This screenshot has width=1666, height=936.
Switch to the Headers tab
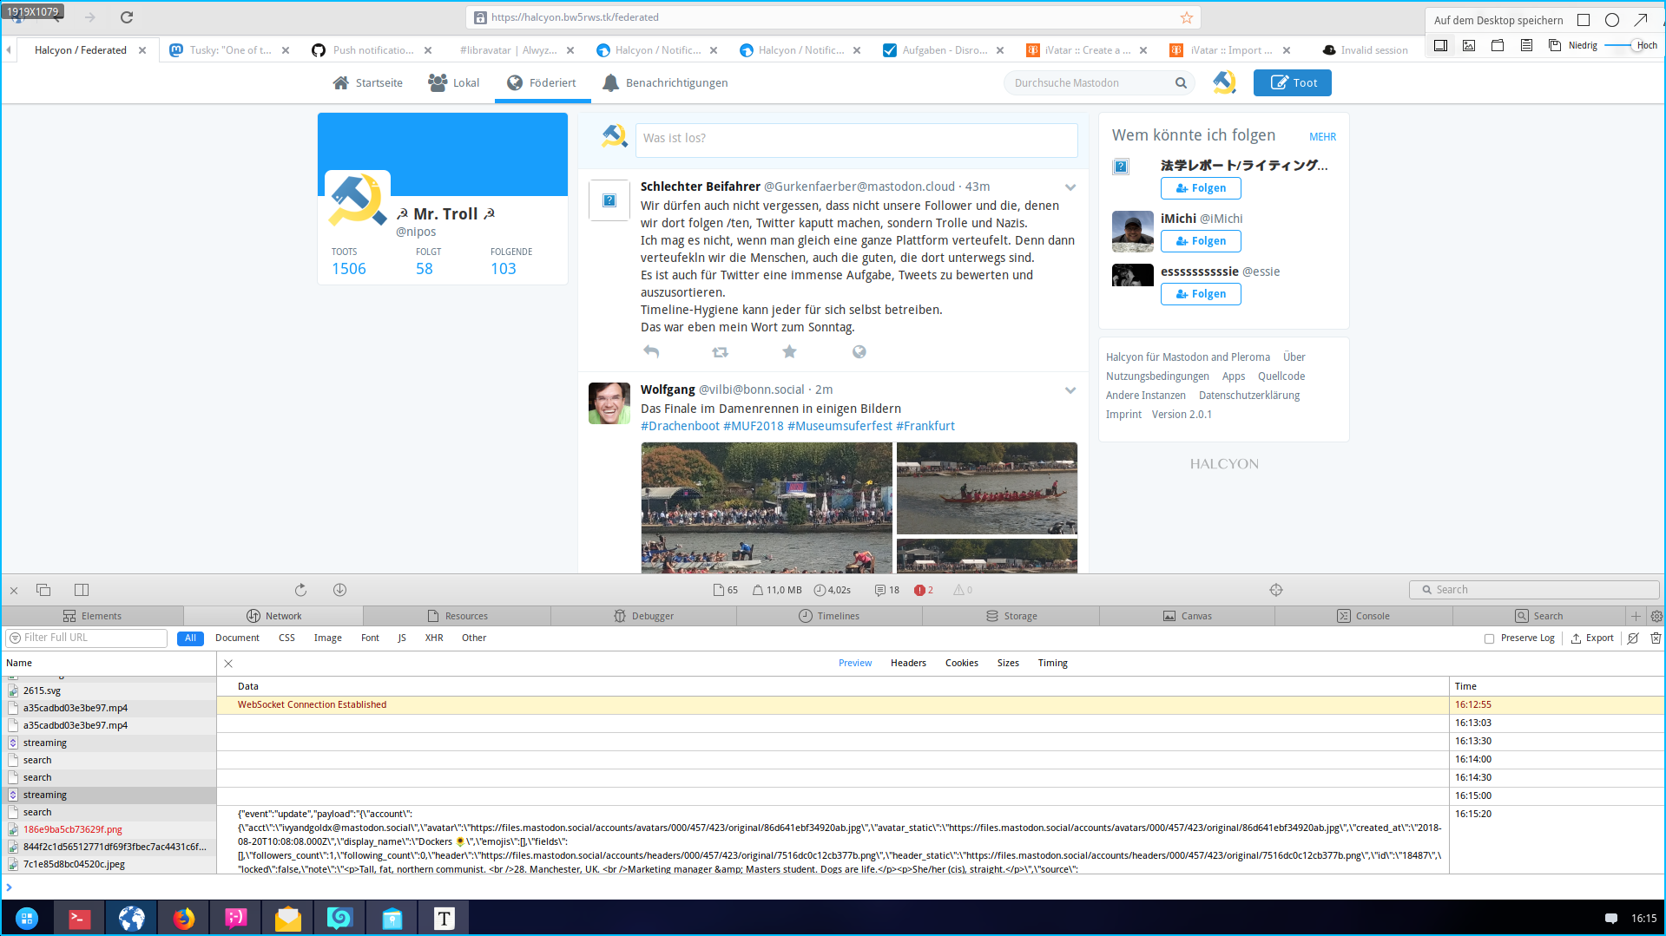pyautogui.click(x=908, y=662)
